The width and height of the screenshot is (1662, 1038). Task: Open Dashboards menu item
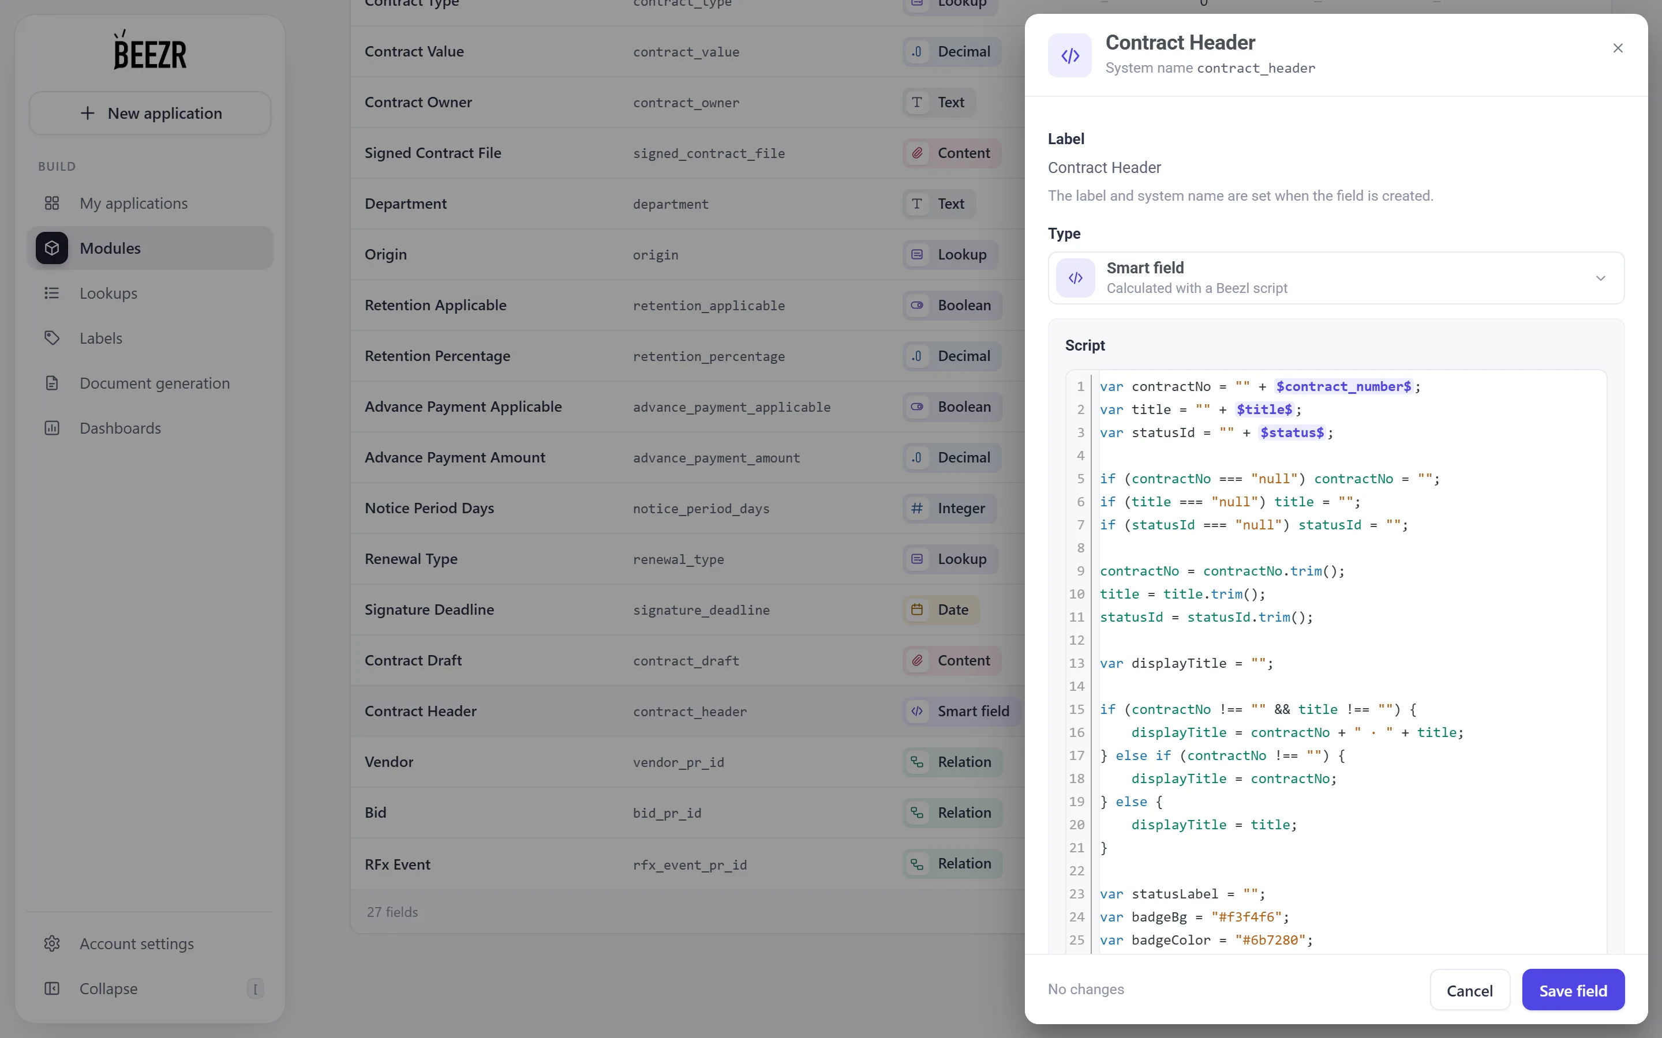149,428
